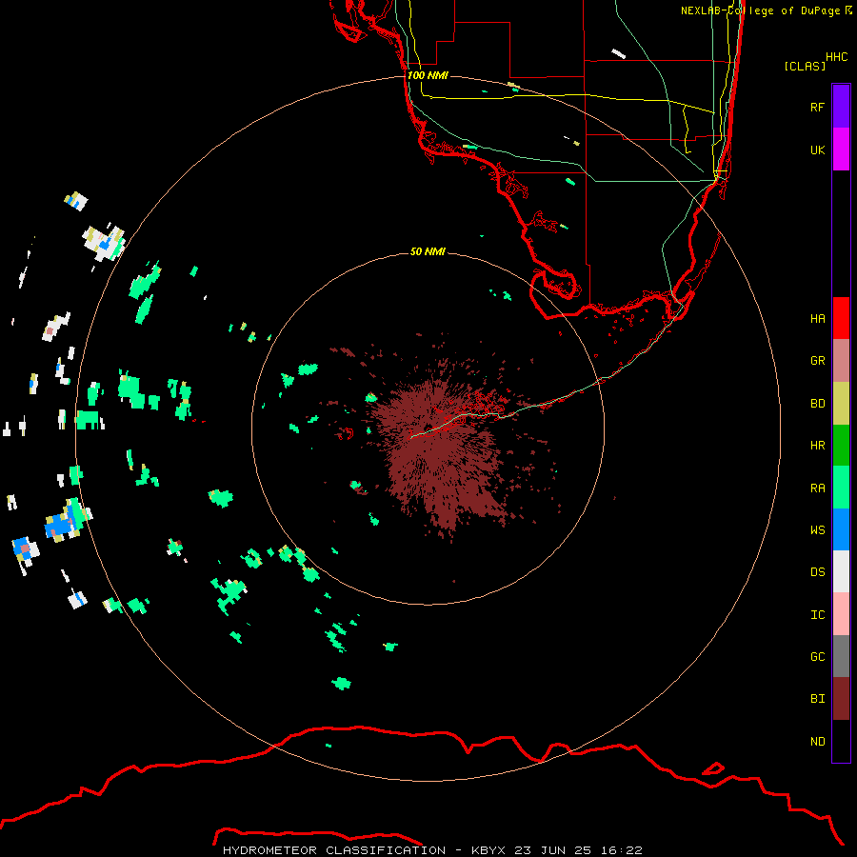Click the DS white legend swatch

click(841, 571)
